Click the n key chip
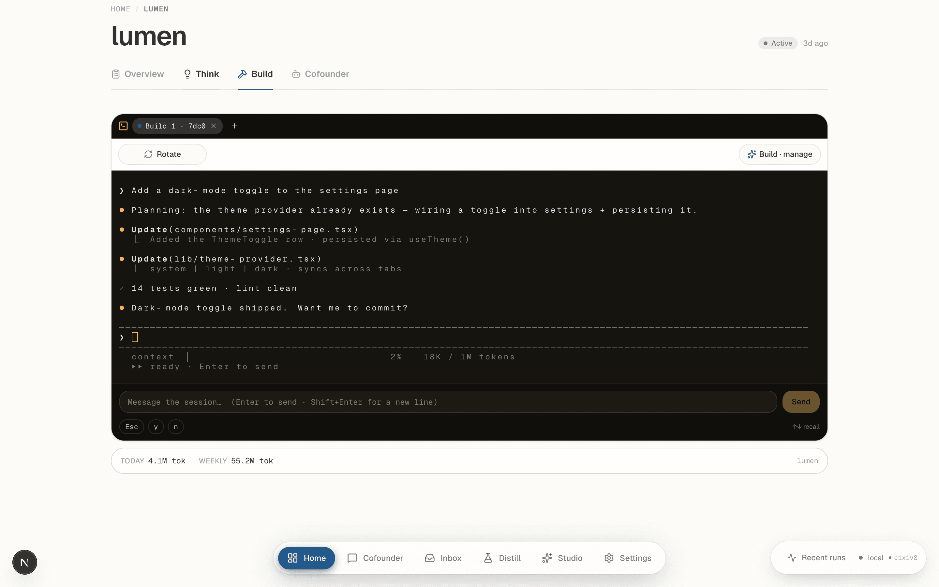Screen dimensions: 939x587 [x=176, y=427]
